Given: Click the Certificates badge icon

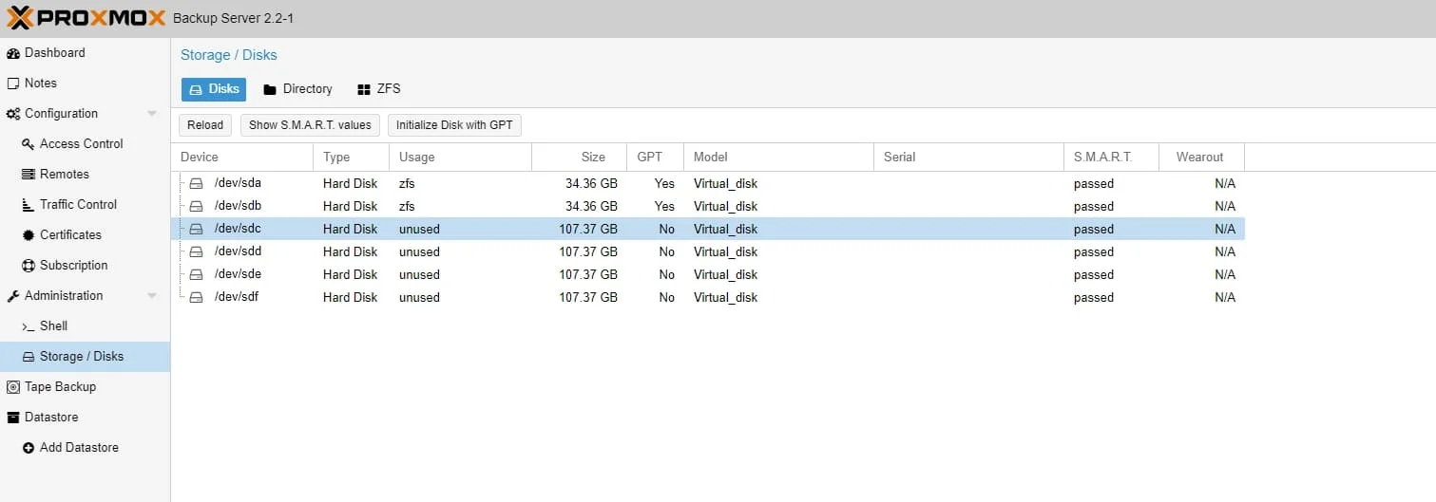Looking at the screenshot, I should 29,235.
